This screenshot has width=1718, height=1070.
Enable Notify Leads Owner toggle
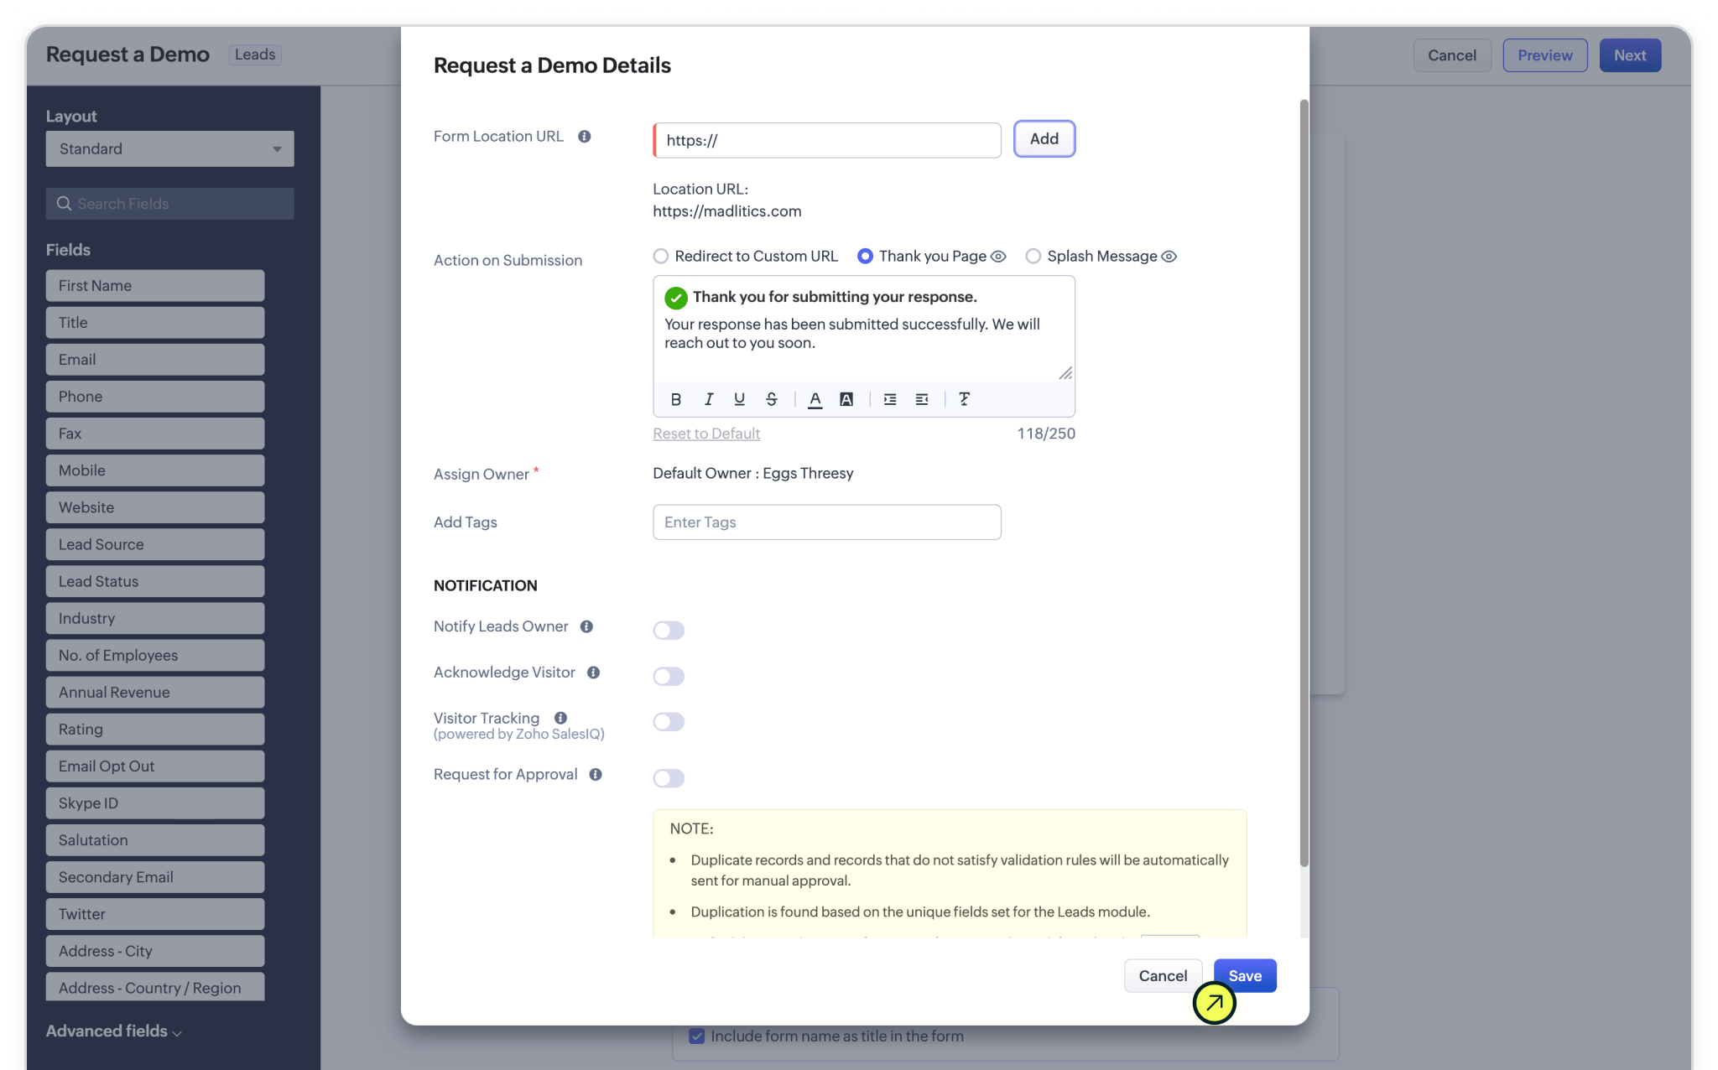point(669,630)
